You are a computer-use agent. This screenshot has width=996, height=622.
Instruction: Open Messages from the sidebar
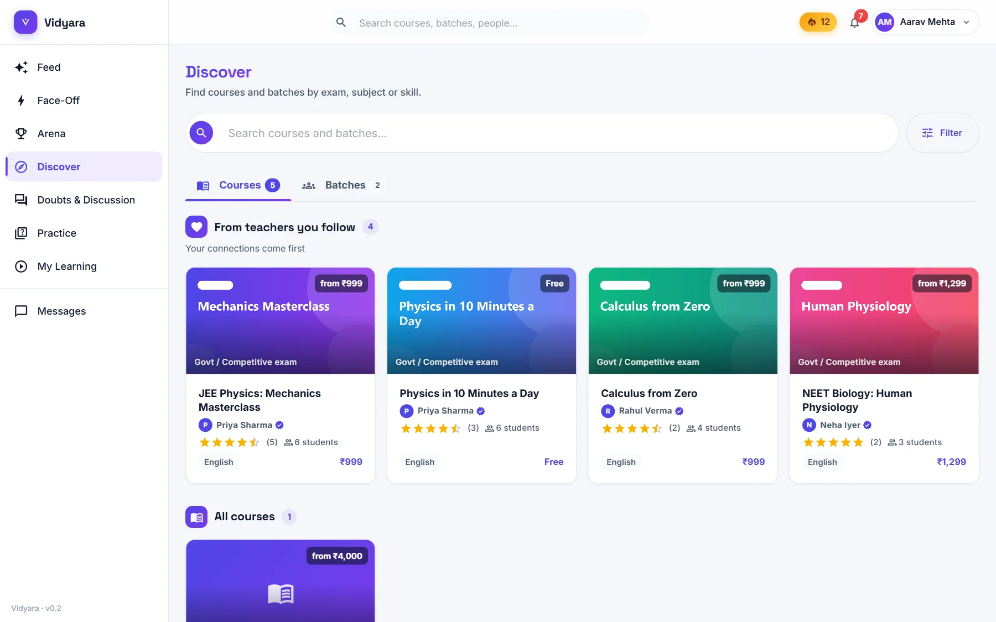[84, 311]
